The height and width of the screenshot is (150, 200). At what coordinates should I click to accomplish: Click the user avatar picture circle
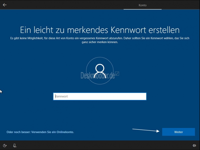(100, 71)
